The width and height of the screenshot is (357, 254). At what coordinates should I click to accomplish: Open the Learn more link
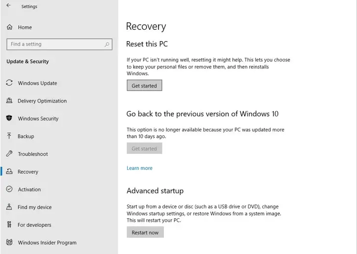pos(140,168)
